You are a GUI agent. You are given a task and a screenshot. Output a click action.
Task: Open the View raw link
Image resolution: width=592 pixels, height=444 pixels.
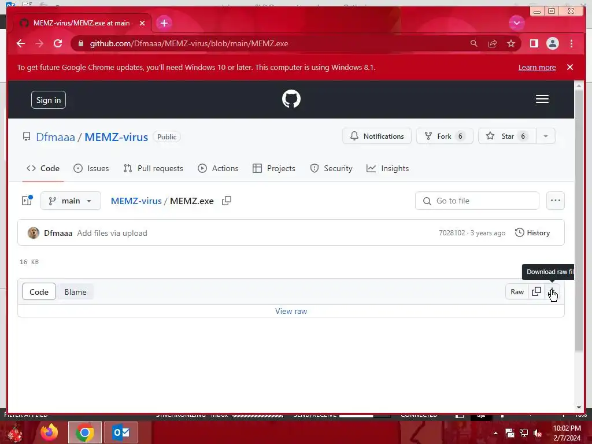point(291,311)
